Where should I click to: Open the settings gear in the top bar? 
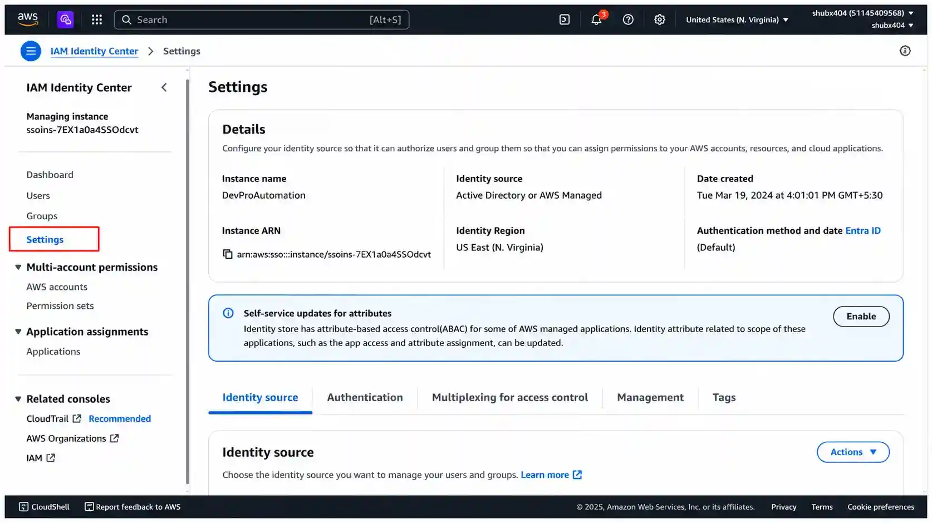pos(660,19)
